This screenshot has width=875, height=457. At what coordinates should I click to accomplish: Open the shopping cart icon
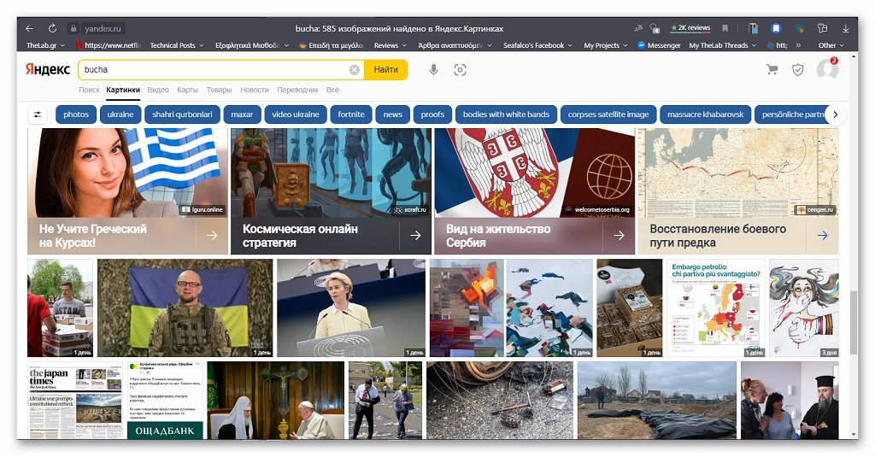(772, 70)
